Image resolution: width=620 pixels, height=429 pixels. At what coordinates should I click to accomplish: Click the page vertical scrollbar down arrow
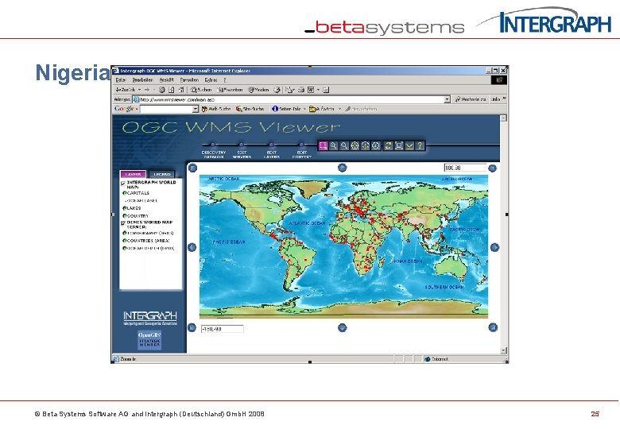click(503, 350)
